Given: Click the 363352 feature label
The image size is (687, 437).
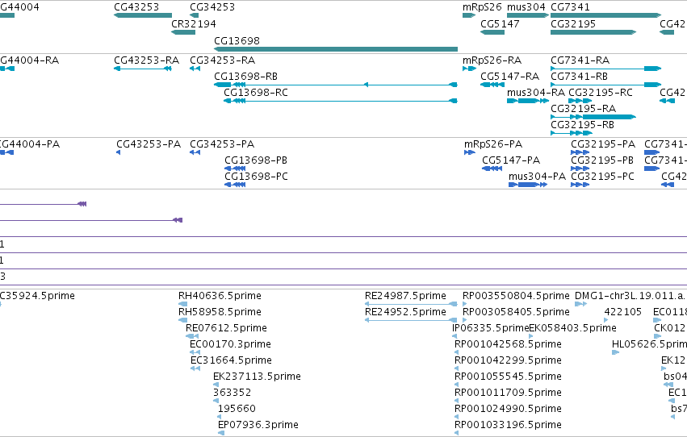Looking at the screenshot, I should point(232,393).
